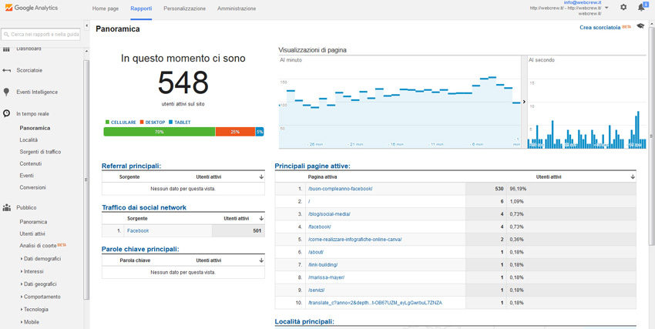Viewport: 655px width, 329px height.
Task: Click the search reports input field
Action: click(x=41, y=34)
